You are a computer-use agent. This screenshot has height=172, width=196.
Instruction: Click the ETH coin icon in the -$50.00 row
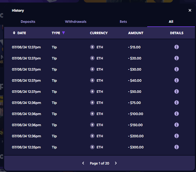coord(92,92)
